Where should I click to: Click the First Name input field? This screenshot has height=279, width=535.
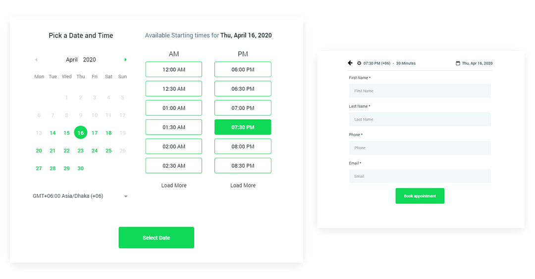tap(420, 91)
